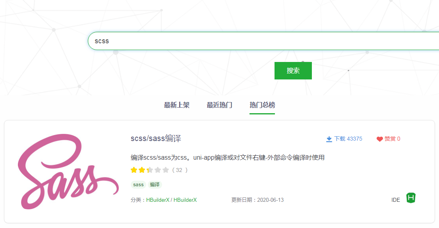439x228 pixels.
Task: Click the green 搜索 search button
Action: coord(293,71)
